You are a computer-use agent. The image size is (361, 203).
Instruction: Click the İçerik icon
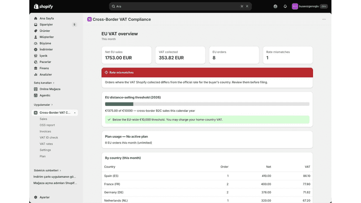tap(36, 56)
